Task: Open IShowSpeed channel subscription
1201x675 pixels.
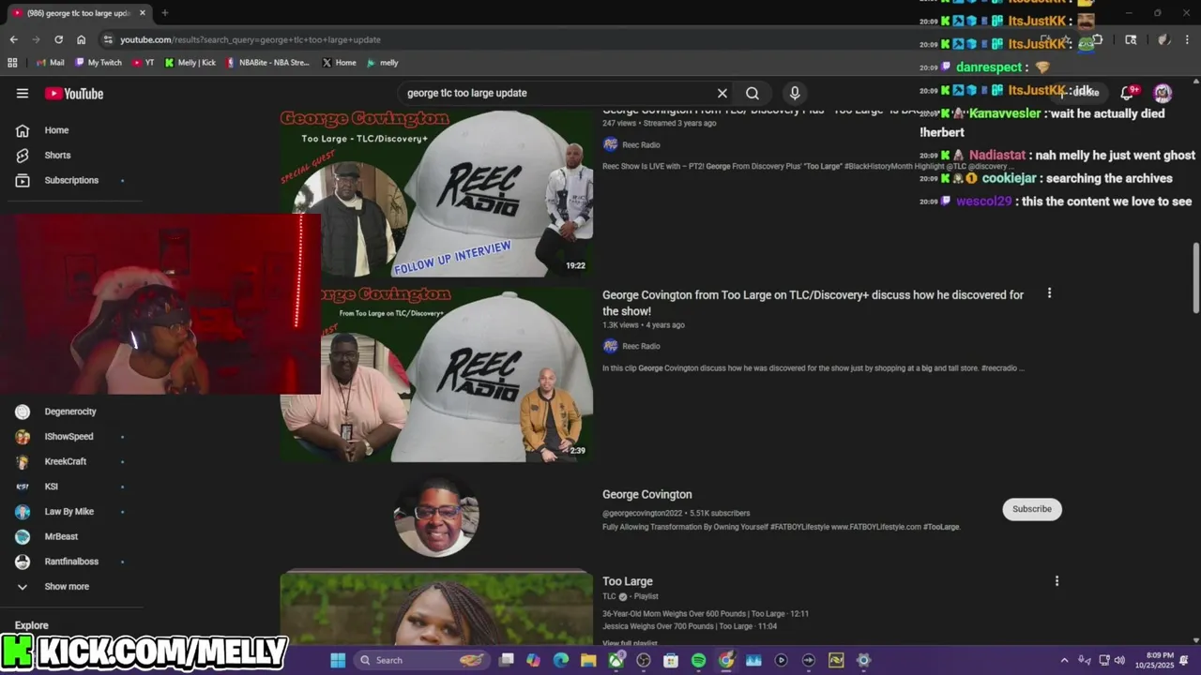Action: click(68, 437)
